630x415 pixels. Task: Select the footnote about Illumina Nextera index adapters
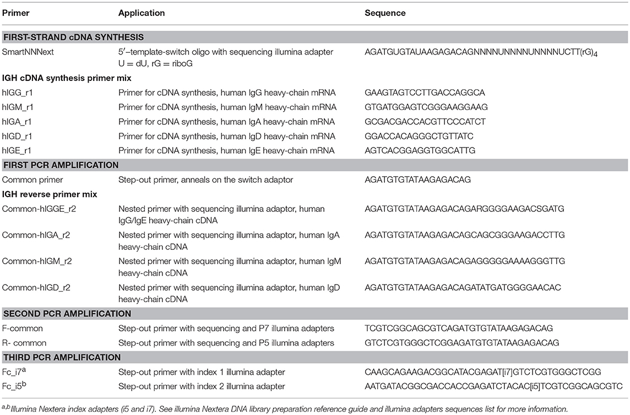(x=285, y=409)
